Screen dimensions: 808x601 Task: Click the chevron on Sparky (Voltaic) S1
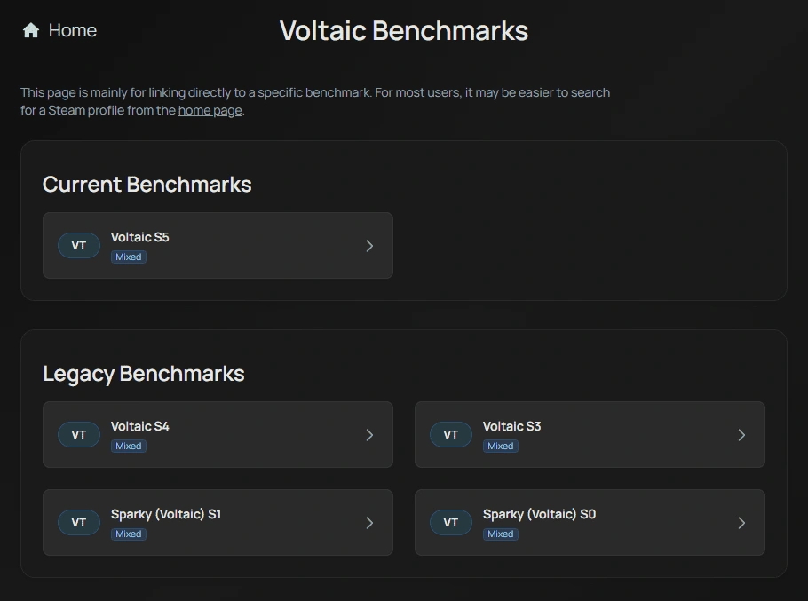coord(370,523)
